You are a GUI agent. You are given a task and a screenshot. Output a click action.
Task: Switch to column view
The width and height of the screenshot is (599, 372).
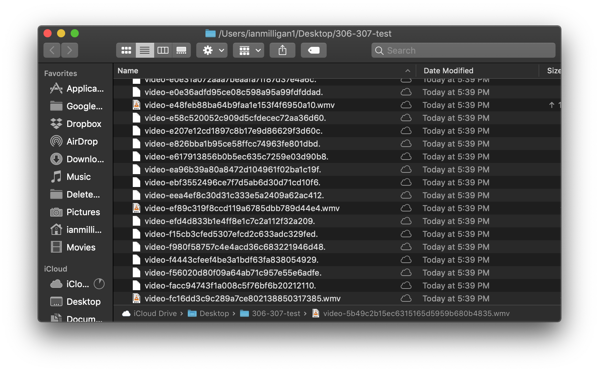click(x=163, y=50)
